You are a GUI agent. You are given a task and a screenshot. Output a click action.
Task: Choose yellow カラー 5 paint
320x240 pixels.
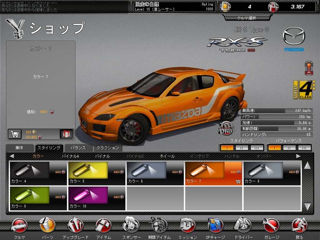click(x=97, y=173)
